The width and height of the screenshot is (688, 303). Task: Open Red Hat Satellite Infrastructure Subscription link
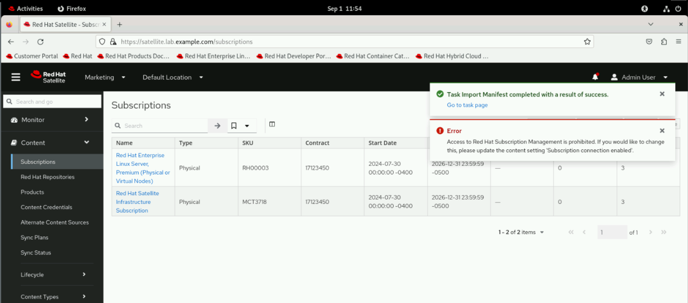click(137, 202)
